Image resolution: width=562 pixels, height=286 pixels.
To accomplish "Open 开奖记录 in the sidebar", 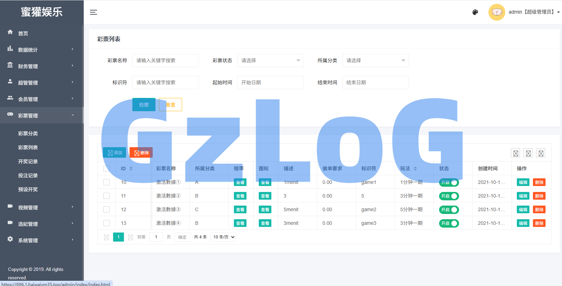I will pos(28,162).
